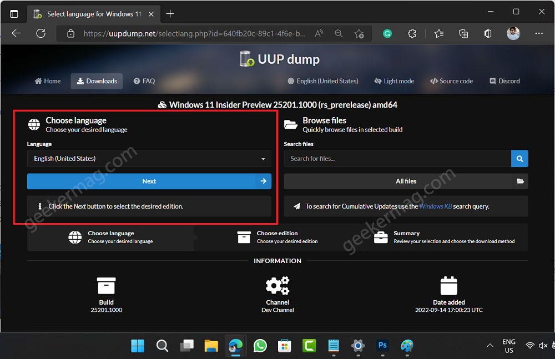Viewport: 555px width, 359px height.
Task: Open ENG US language switcher
Action: (509, 346)
